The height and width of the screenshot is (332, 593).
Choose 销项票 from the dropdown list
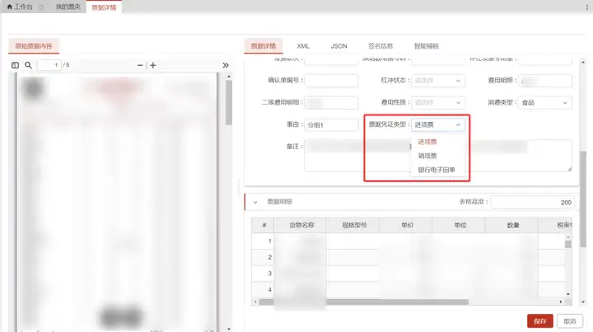pyautogui.click(x=427, y=156)
